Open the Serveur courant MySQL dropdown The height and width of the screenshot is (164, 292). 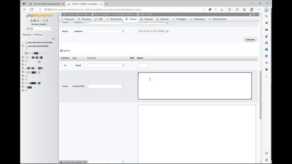[39, 29]
